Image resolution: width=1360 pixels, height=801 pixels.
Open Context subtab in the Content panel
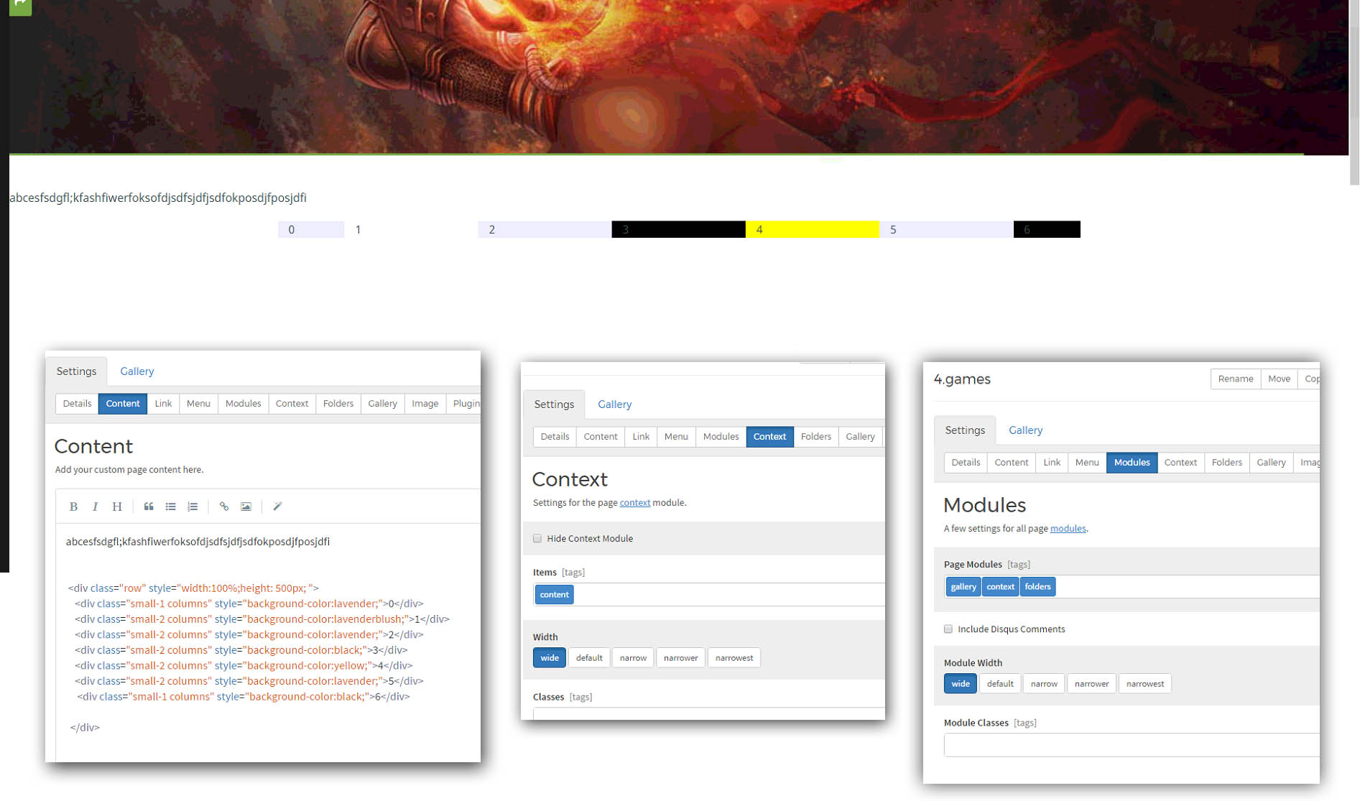(x=292, y=404)
